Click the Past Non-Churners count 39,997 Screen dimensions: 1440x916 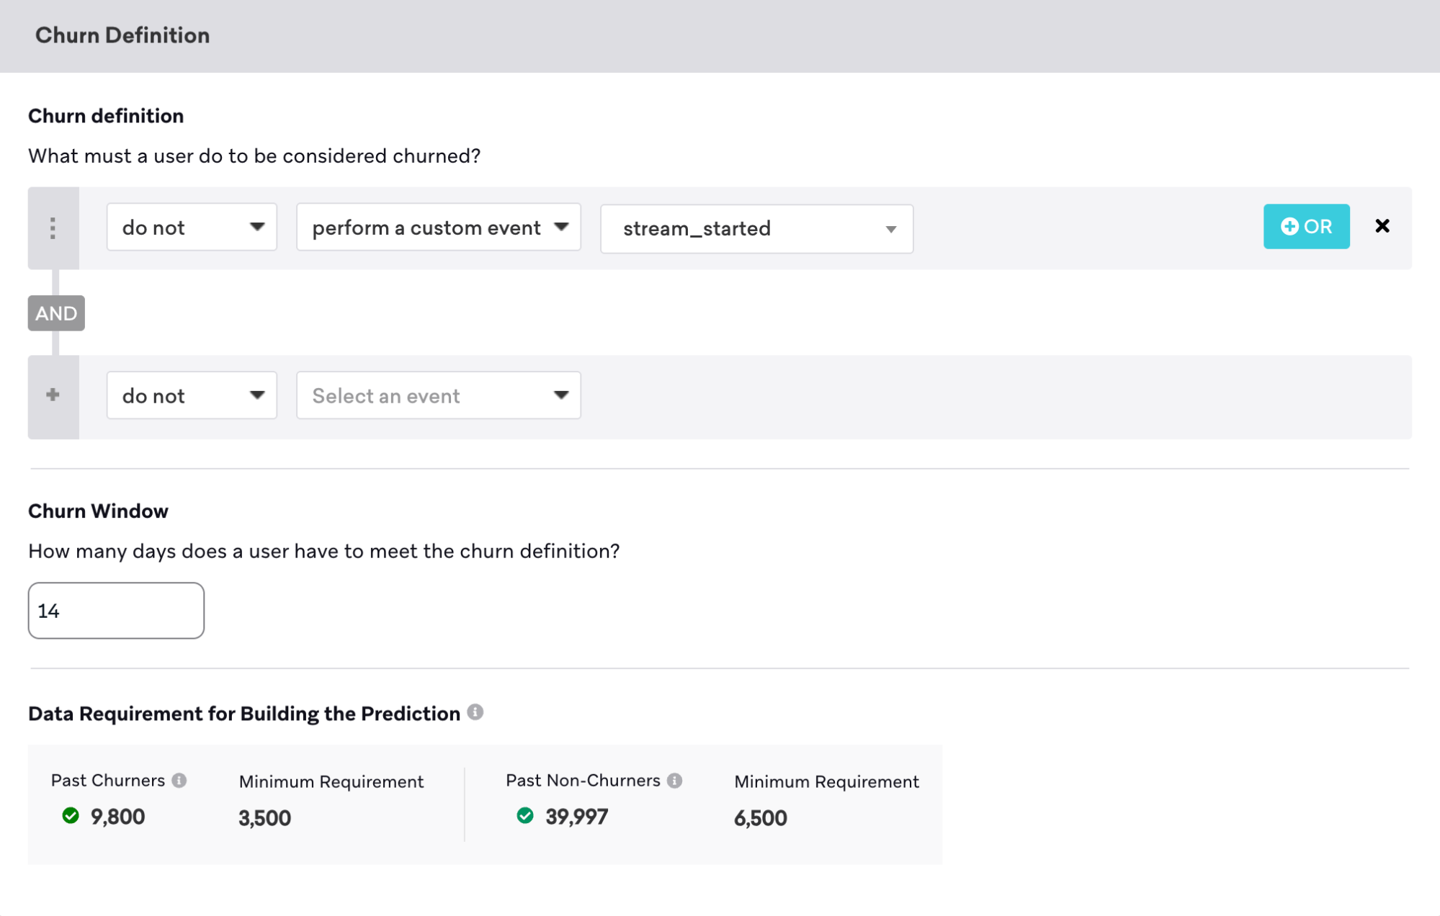pos(576,816)
